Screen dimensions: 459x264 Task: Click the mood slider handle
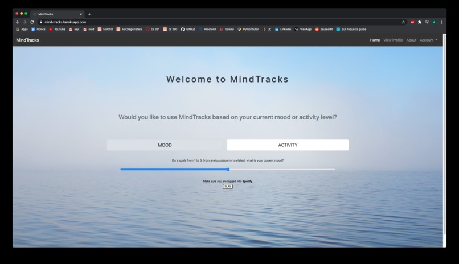coord(228,170)
